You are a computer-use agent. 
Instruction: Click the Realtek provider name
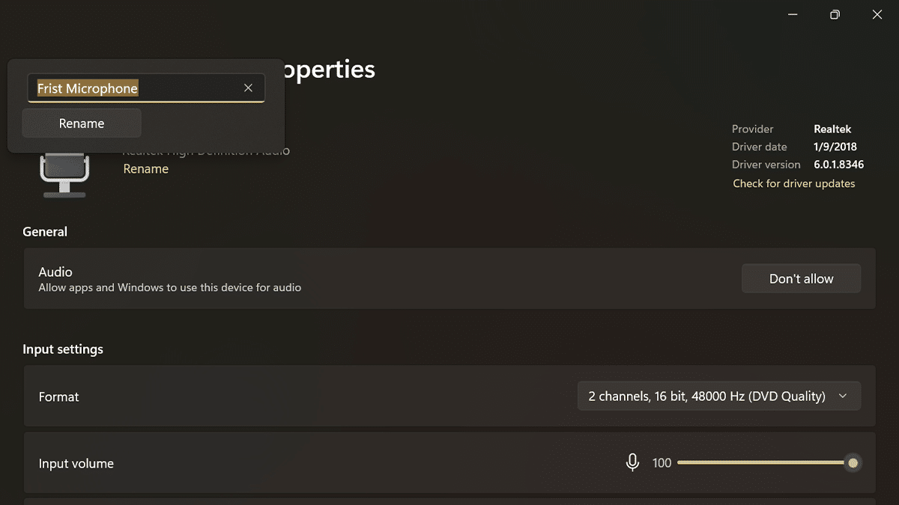(x=832, y=129)
